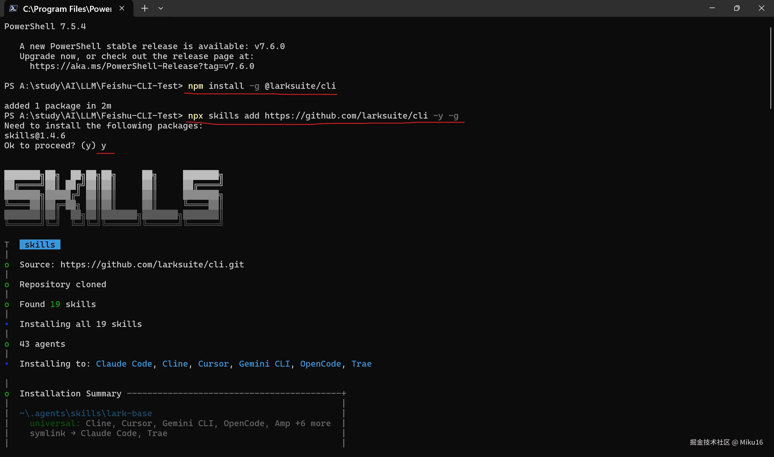Close the terminal window
Image resolution: width=774 pixels, height=457 pixels.
[x=761, y=8]
